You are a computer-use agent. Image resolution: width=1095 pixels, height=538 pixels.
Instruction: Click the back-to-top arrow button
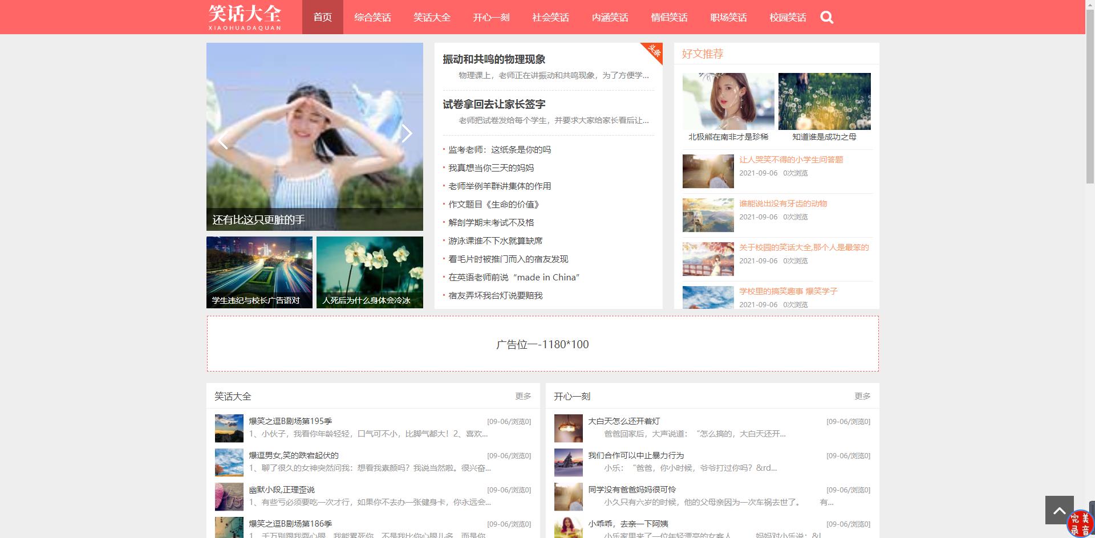tap(1060, 510)
